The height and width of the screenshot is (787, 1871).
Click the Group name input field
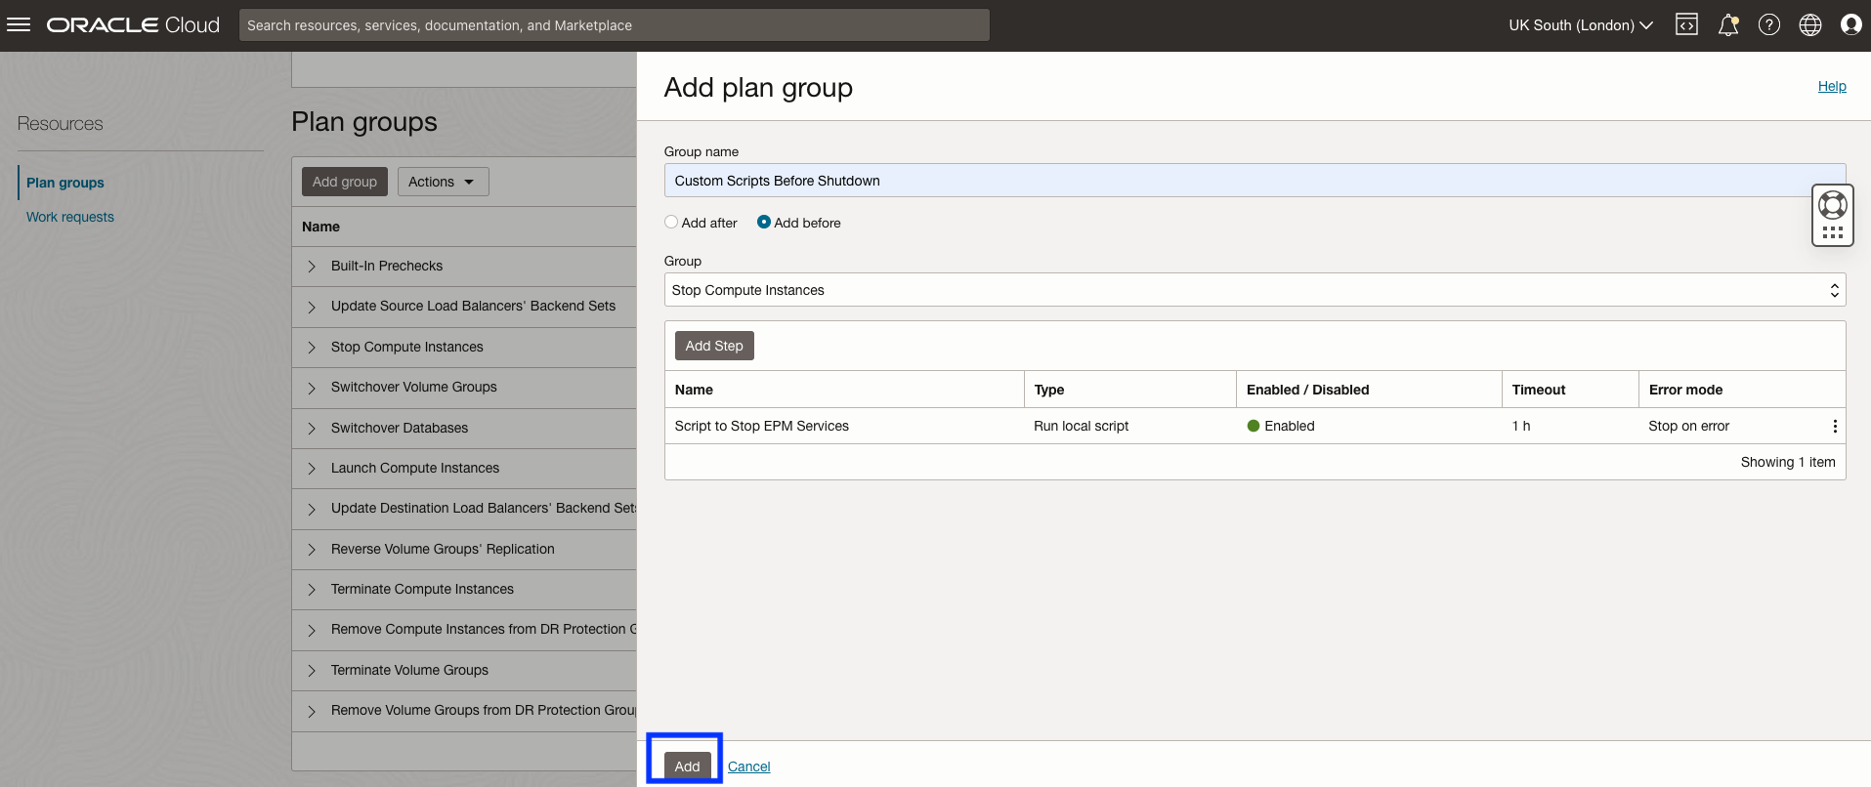1254,181
